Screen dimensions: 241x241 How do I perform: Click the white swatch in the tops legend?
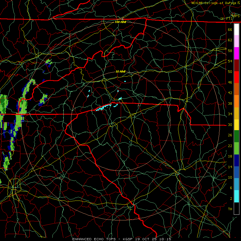236,29
